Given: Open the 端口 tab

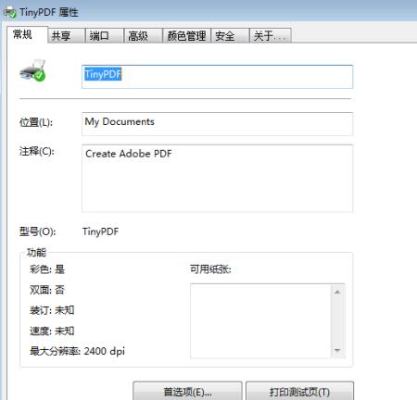Looking at the screenshot, I should click(105, 36).
